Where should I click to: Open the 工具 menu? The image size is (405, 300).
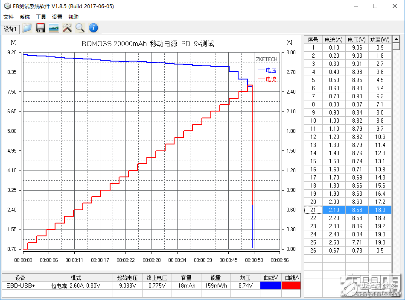coord(41,17)
